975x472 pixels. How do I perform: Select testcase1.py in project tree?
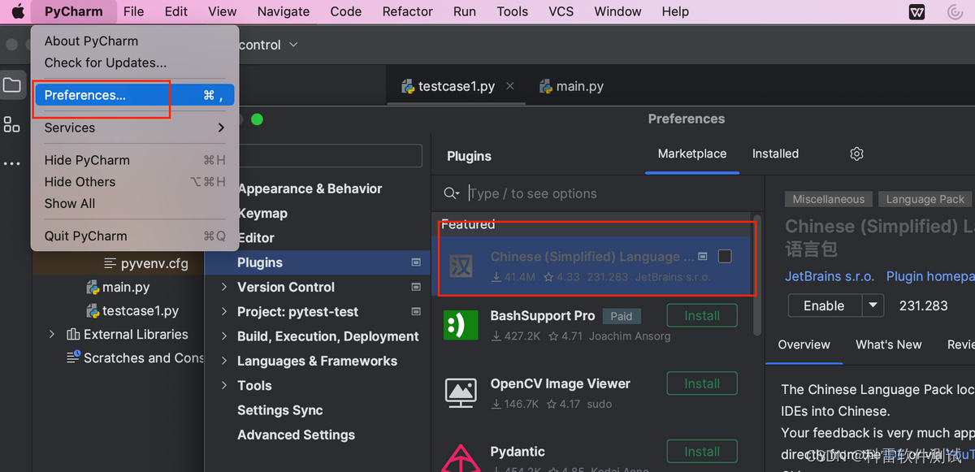click(x=141, y=310)
